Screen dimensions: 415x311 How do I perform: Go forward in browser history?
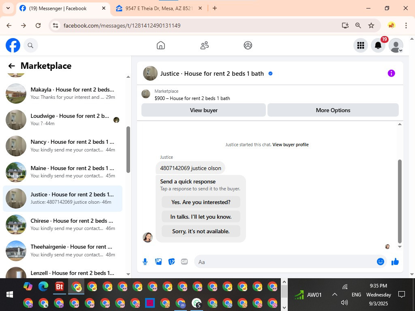tap(24, 26)
